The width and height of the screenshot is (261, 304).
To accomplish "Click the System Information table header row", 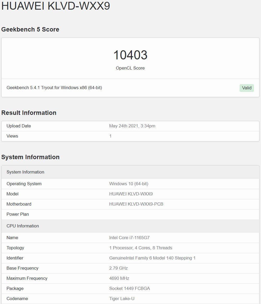I will pos(130,172).
